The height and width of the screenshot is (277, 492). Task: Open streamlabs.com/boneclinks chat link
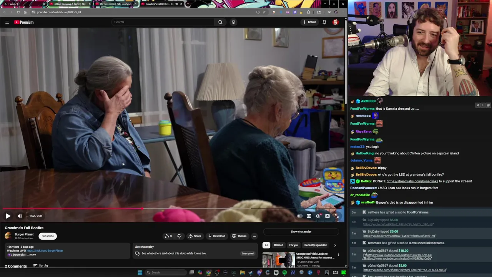pyautogui.click(x=412, y=181)
